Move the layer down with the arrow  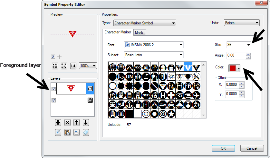coord(85,122)
